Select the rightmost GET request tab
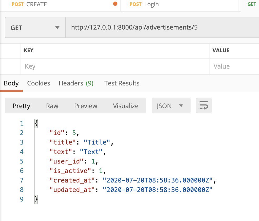 [x=250, y=4]
